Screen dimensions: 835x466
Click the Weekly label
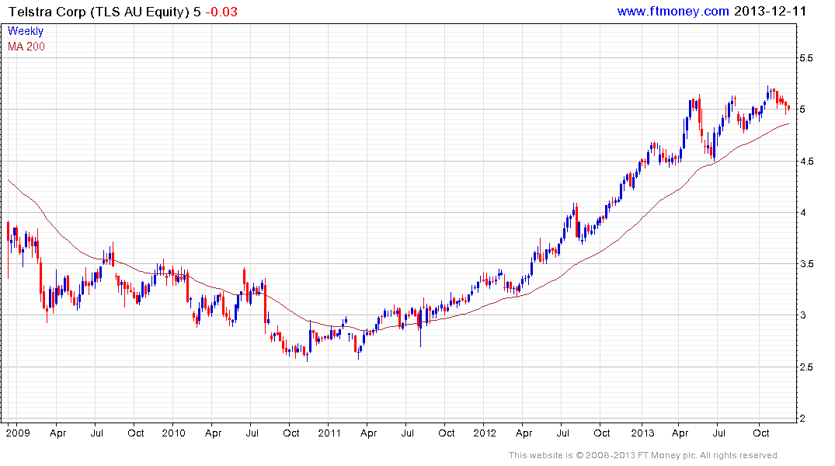[x=26, y=31]
